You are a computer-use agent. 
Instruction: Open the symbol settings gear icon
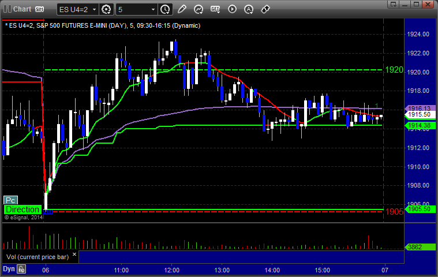coord(106,9)
